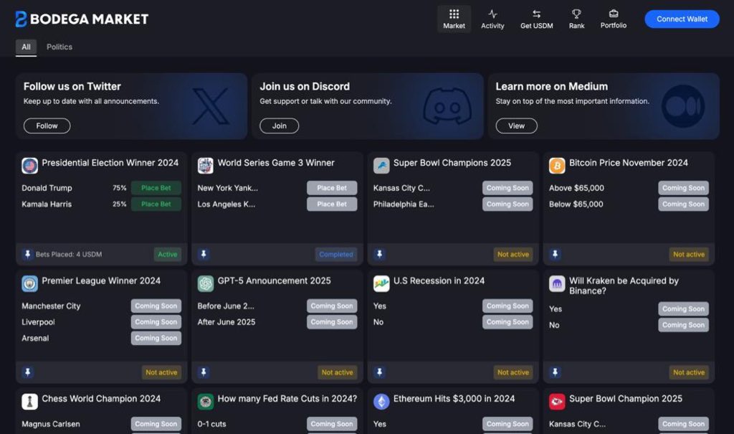
Task: Click the Super Bowl Champions 2025 icon
Action: click(381, 166)
